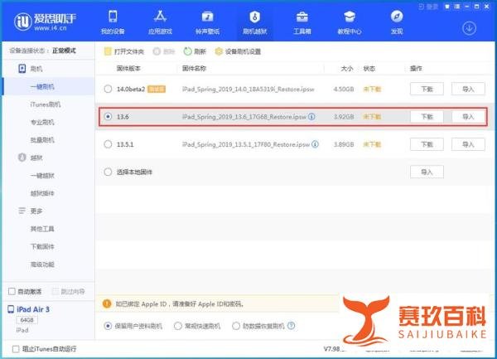Open 设备刷机设置 gear icon
The image size is (497, 359).
click(x=219, y=51)
